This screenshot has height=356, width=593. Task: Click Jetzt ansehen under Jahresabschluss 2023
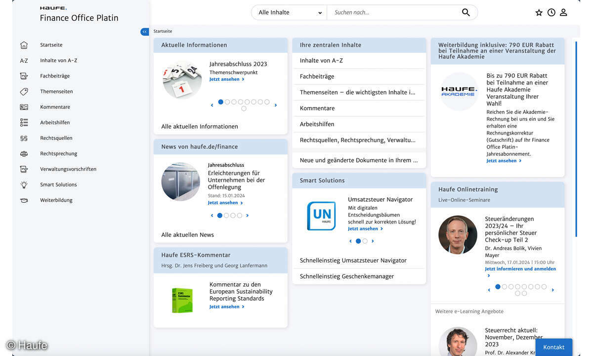pos(227,79)
